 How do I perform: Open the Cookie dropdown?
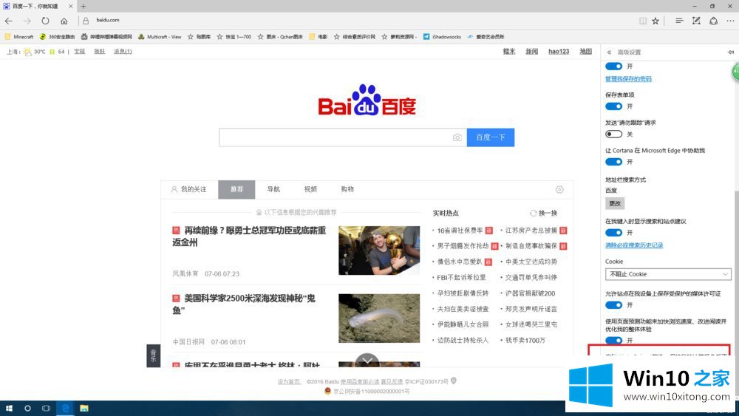click(668, 274)
